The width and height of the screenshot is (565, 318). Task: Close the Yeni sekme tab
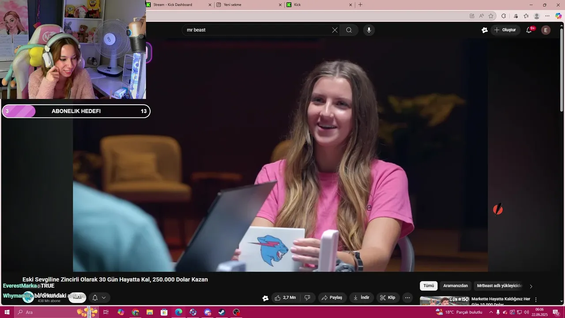click(x=280, y=5)
